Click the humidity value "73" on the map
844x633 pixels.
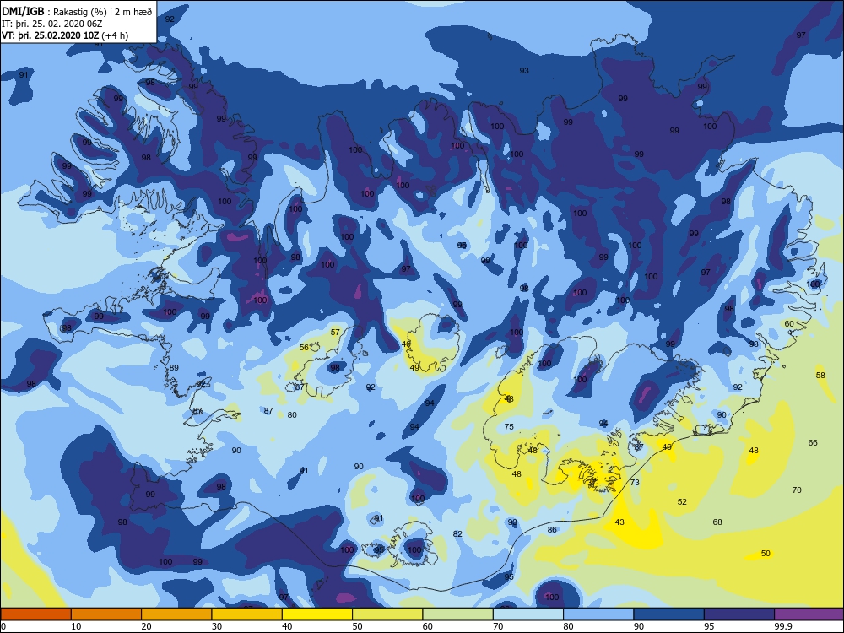click(635, 482)
